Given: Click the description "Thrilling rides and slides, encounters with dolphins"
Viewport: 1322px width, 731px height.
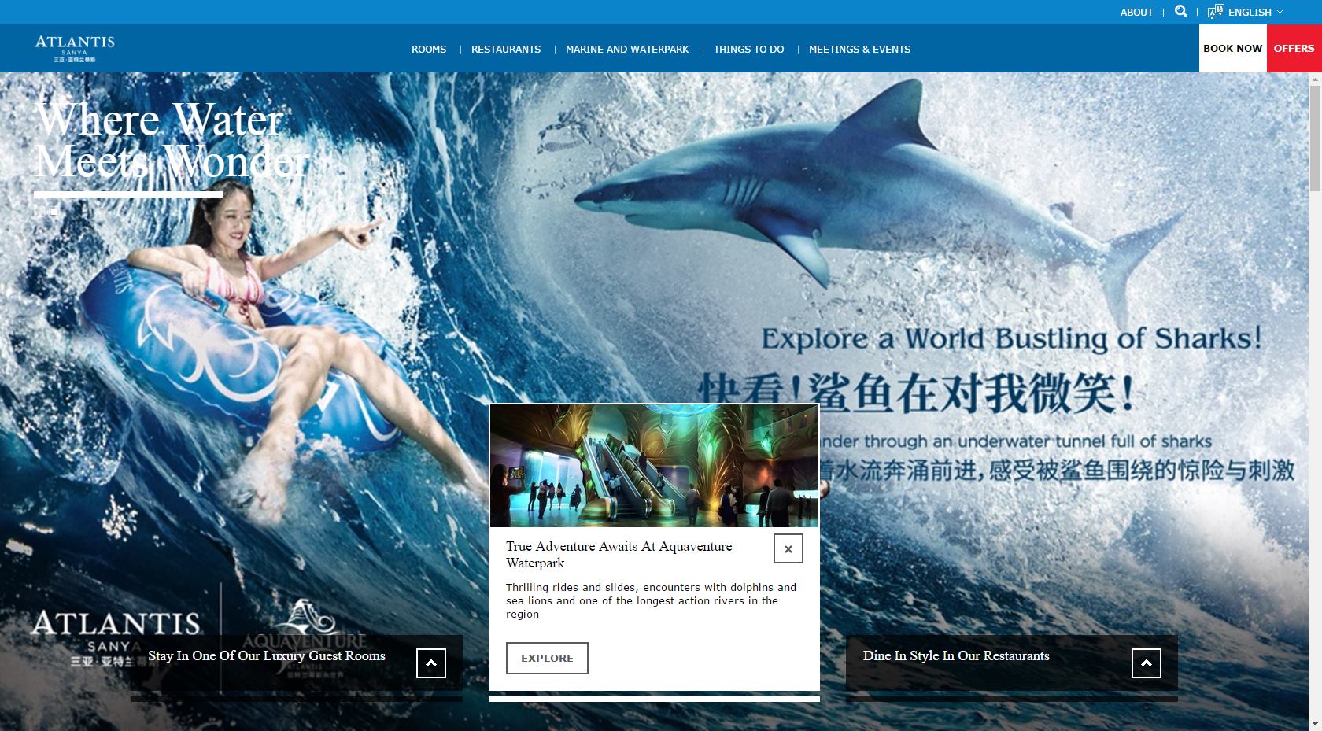Looking at the screenshot, I should pyautogui.click(x=651, y=600).
